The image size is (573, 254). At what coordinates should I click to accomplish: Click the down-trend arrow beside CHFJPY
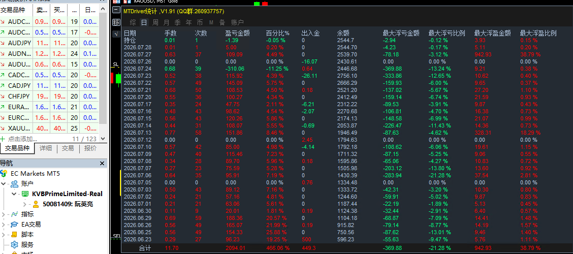(x=3, y=96)
